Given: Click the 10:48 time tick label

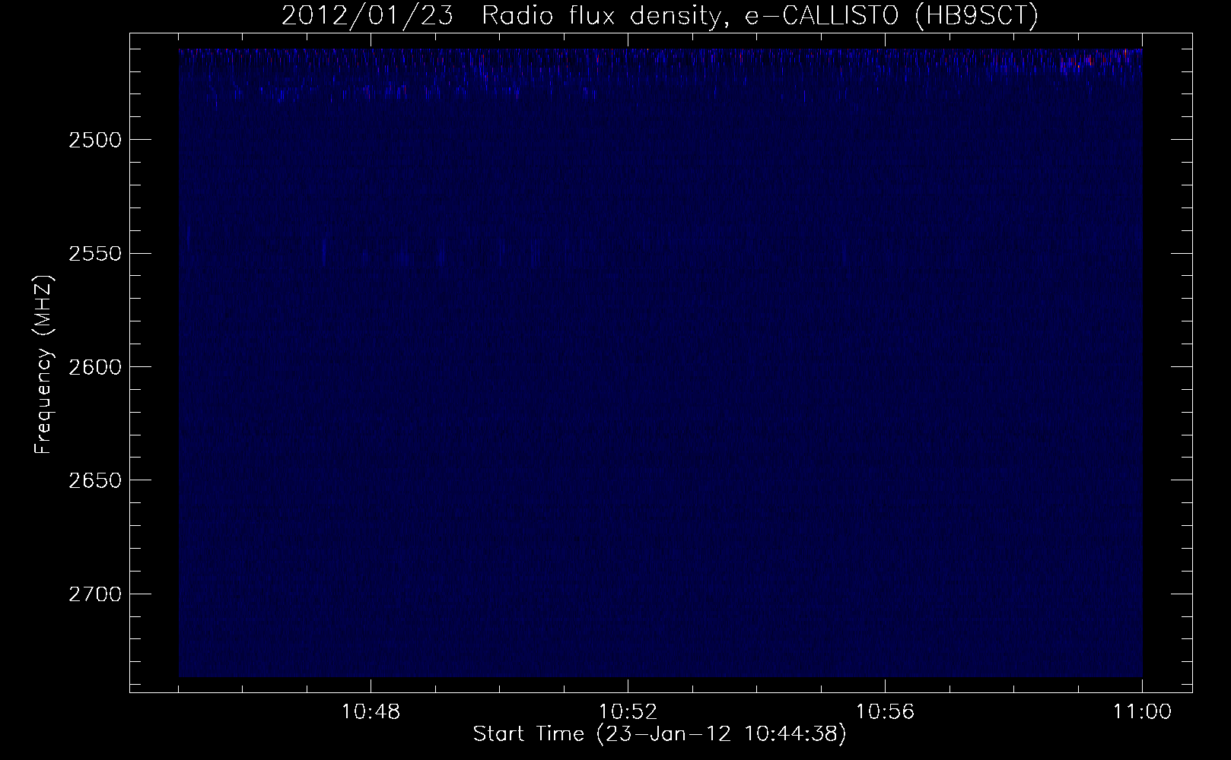Looking at the screenshot, I should [371, 712].
